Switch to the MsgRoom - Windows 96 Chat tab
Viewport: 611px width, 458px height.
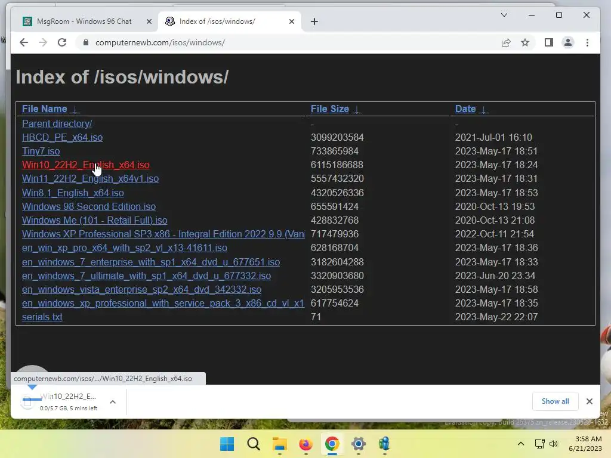[84, 21]
